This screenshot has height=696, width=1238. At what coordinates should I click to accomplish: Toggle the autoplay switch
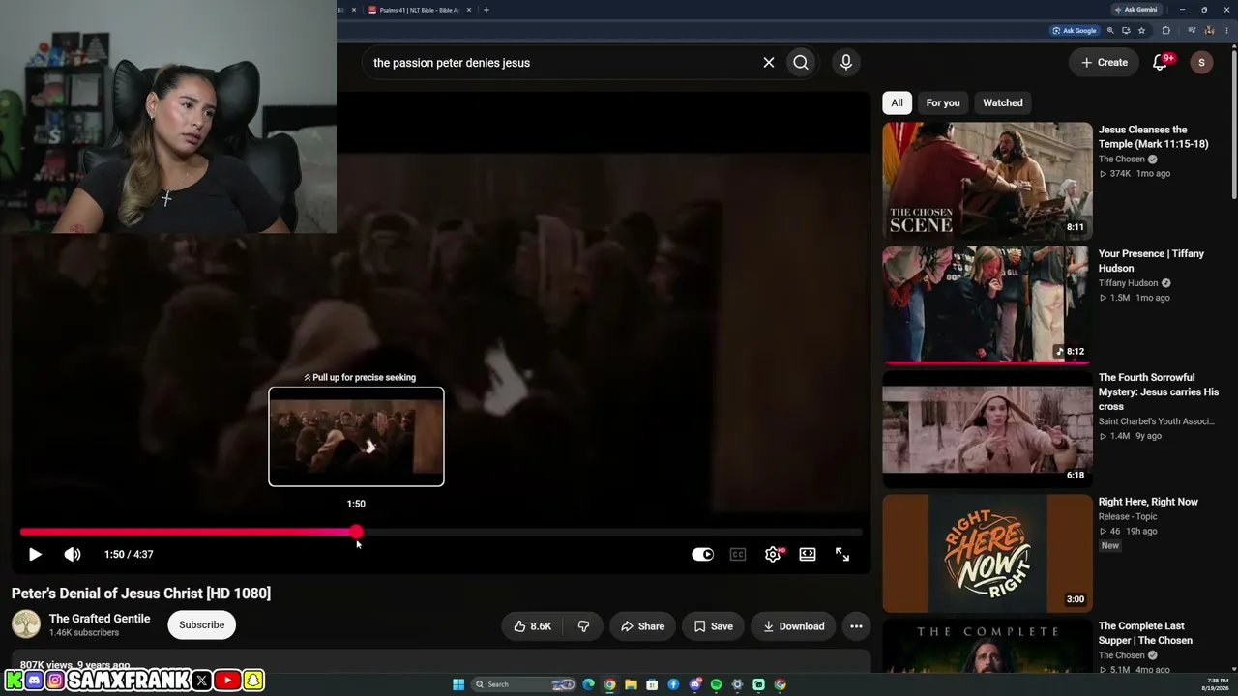tap(703, 554)
